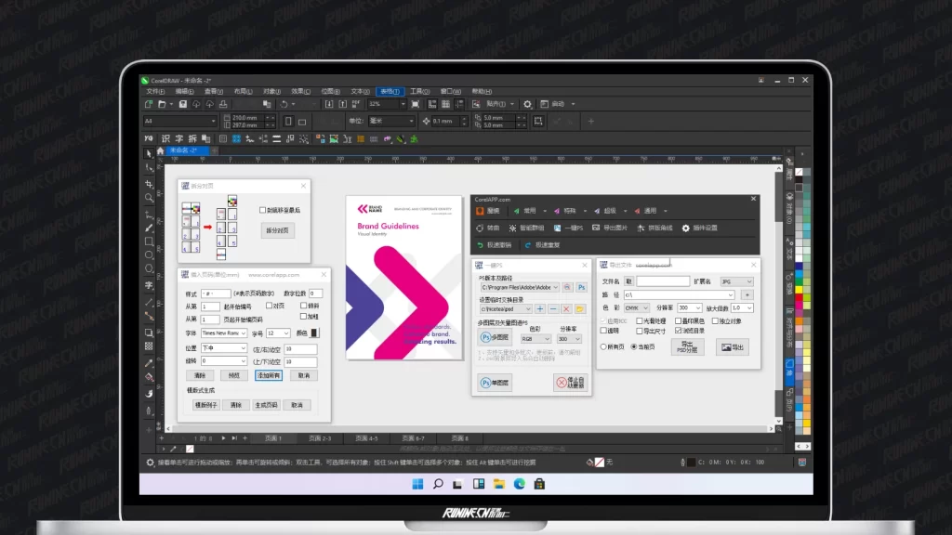Select the Crop tool in the toolbox
Screen dimensions: 952x535
click(x=149, y=183)
